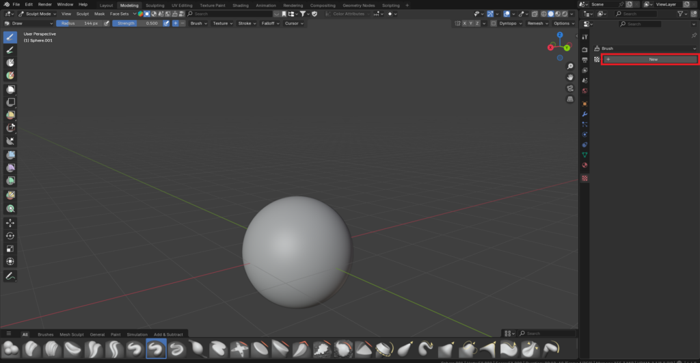Adjust the brush Strength slider
The height and width of the screenshot is (363, 700).
coord(137,23)
